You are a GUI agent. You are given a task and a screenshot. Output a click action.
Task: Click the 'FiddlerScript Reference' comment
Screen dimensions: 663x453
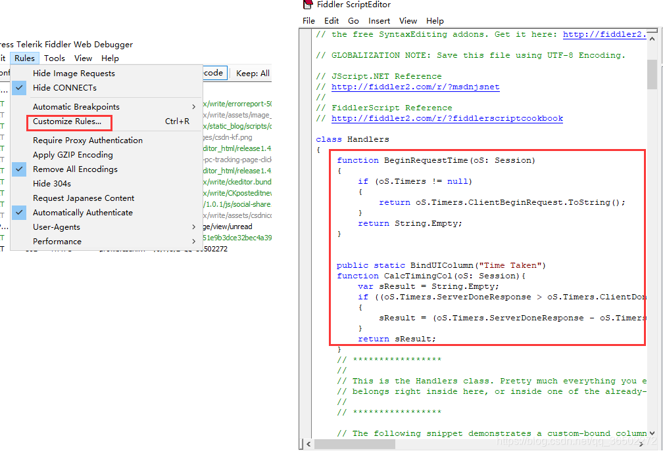coord(383,108)
